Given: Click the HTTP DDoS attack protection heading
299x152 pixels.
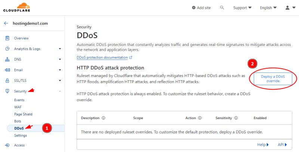Looking at the screenshot, I should click(x=110, y=68).
